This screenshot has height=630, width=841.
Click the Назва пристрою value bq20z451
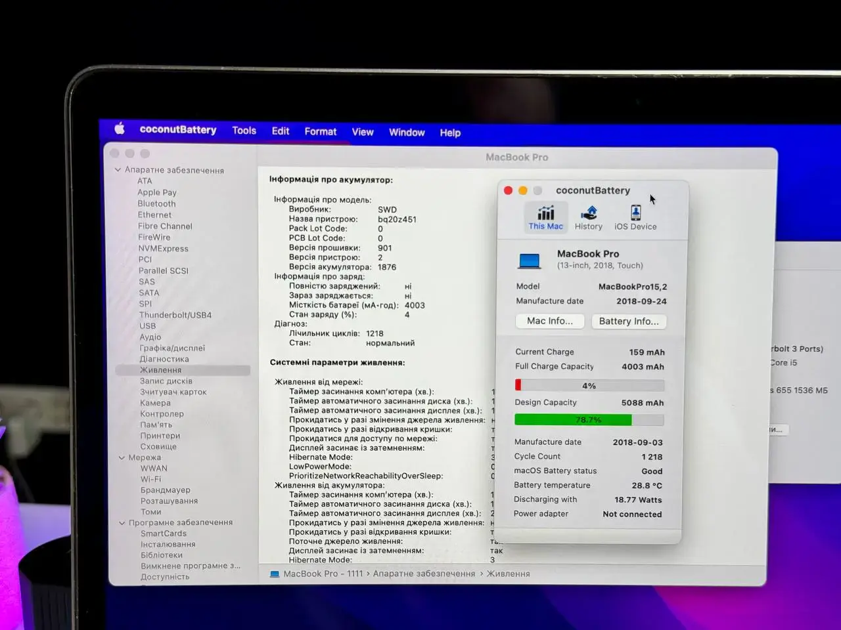[397, 219]
